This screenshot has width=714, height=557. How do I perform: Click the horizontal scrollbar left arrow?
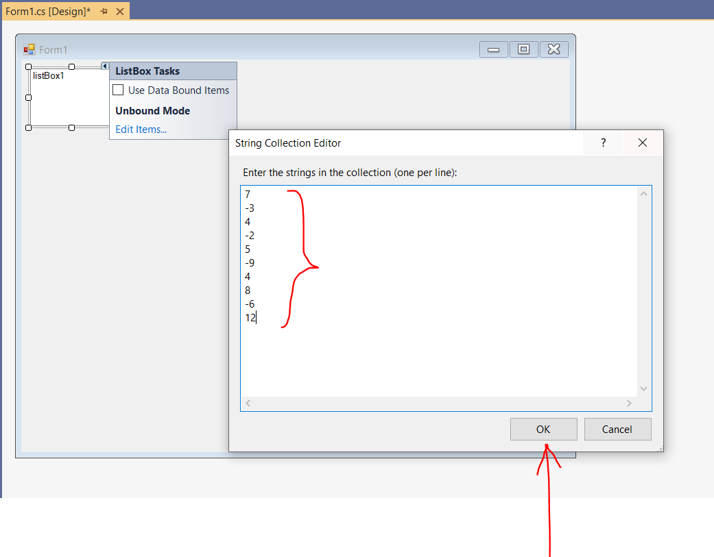[x=248, y=404]
